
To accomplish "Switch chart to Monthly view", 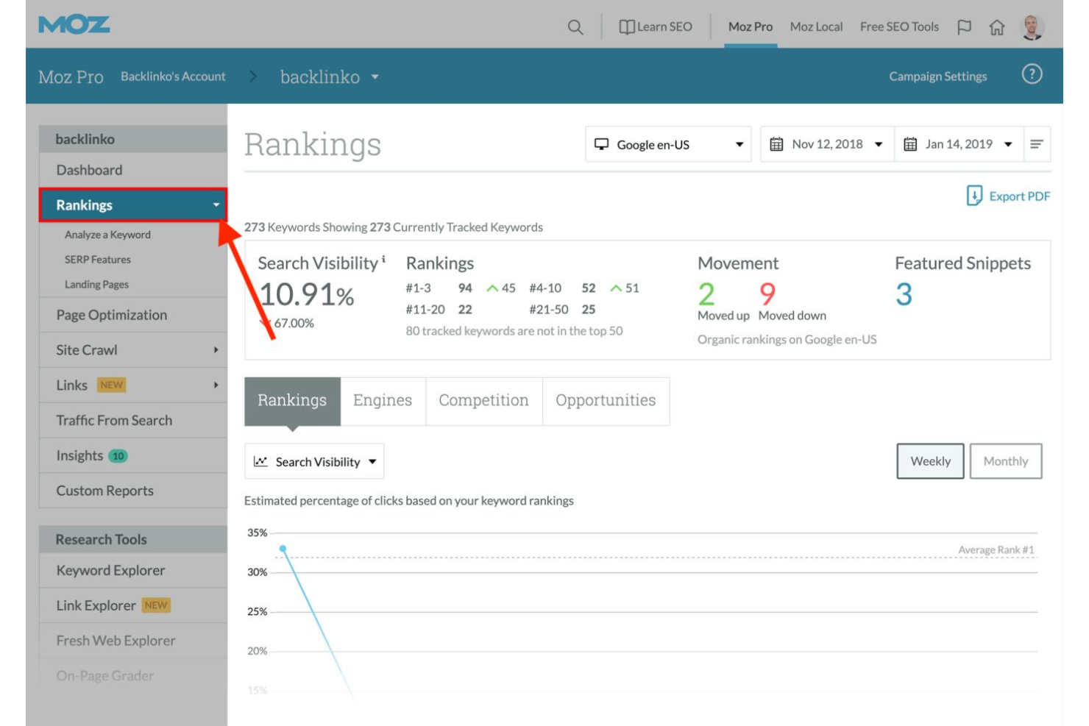I will 1005,461.
